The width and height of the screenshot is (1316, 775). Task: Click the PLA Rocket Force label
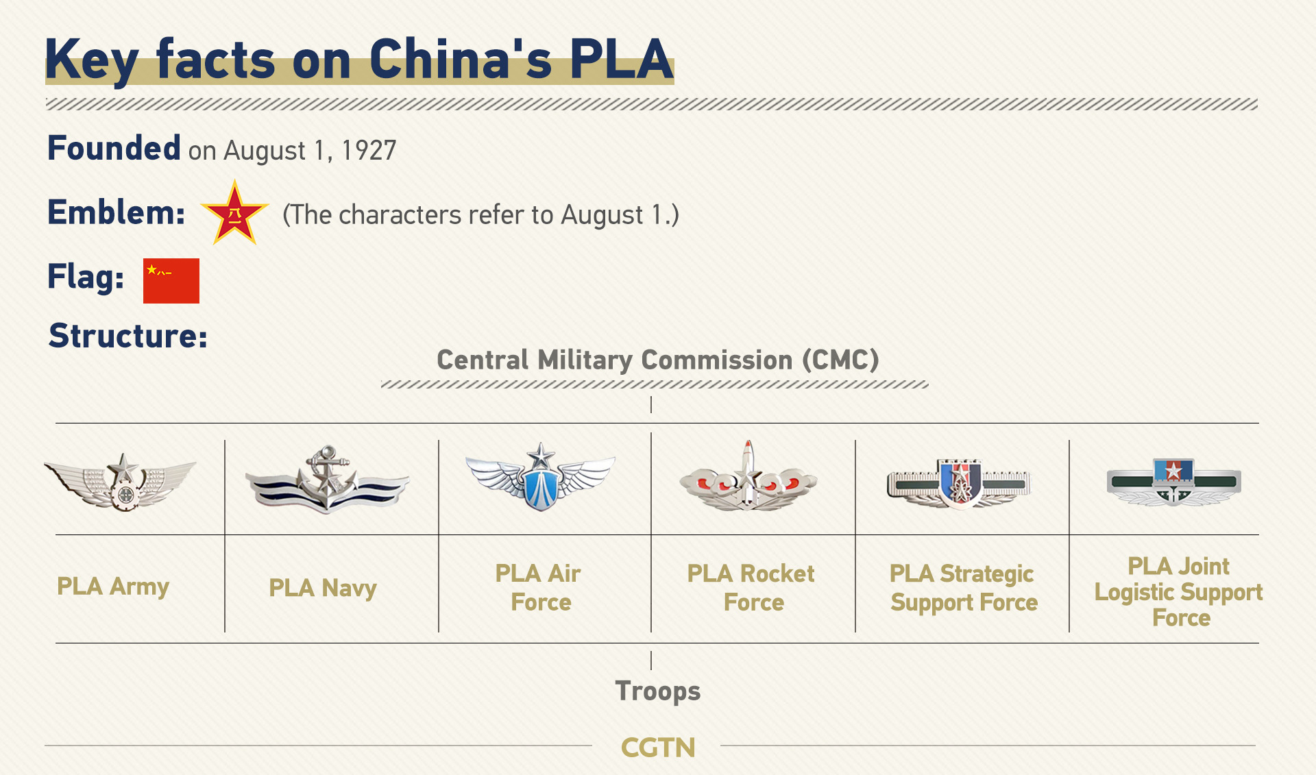(x=751, y=587)
